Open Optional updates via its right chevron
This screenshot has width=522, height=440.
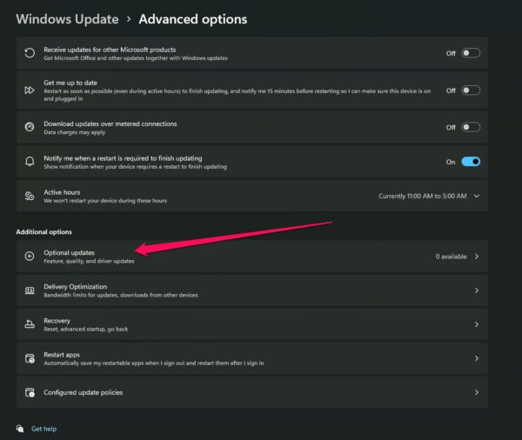point(477,257)
